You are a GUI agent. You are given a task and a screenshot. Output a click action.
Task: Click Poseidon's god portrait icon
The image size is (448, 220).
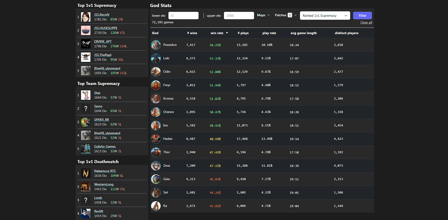click(156, 45)
